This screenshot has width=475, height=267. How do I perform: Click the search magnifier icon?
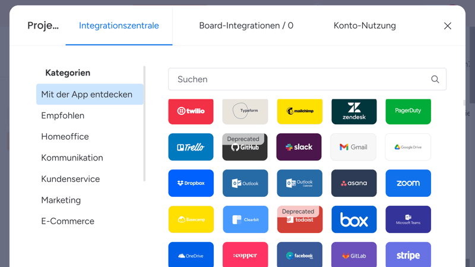coord(435,79)
